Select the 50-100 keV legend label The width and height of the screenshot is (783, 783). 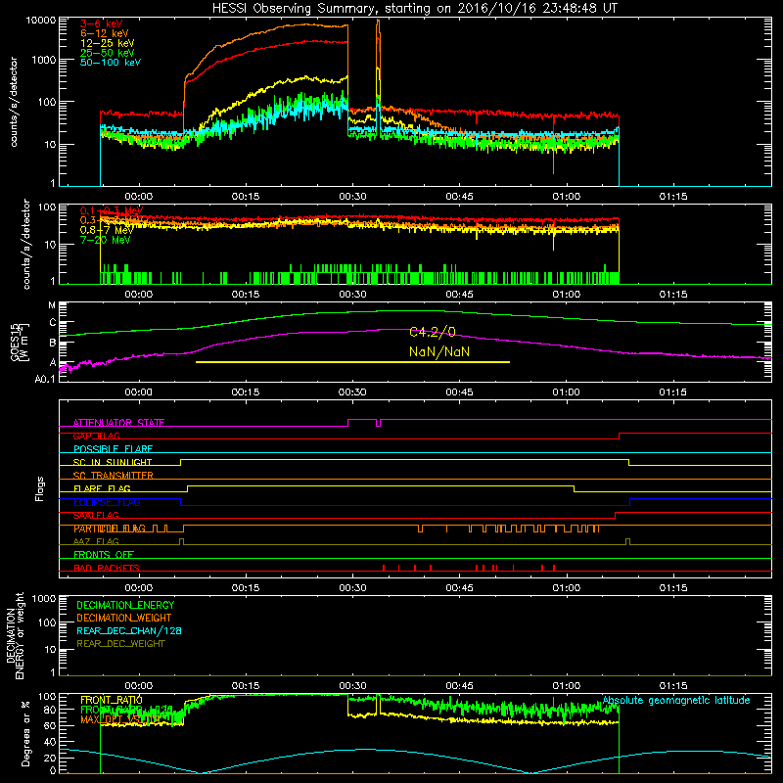[111, 63]
